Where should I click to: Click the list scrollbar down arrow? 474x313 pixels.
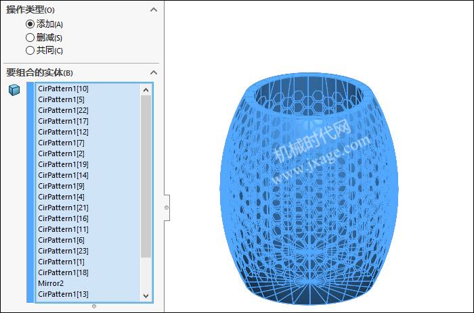coord(146,296)
